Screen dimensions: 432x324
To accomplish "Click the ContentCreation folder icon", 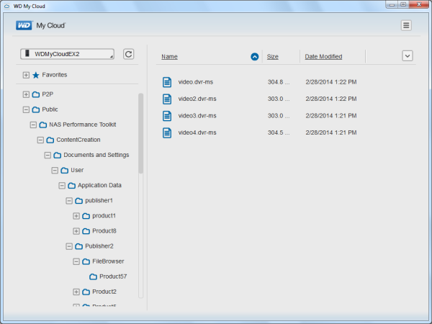I will pos(50,140).
